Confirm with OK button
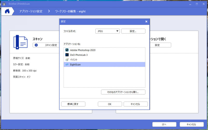208x130 pixels. (x=110, y=104)
